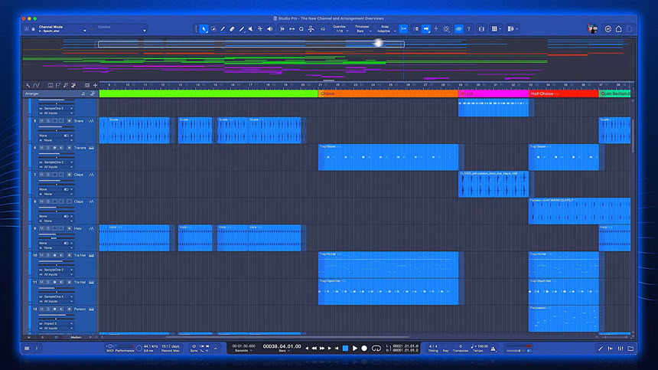
Task: Select the Arrow tool in the toolbar
Action: point(204,29)
